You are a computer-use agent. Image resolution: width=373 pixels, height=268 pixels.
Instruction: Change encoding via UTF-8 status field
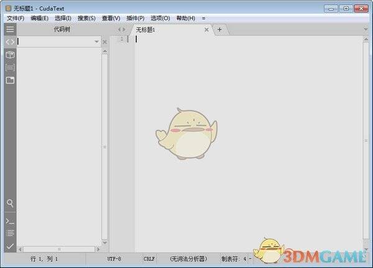click(x=114, y=259)
